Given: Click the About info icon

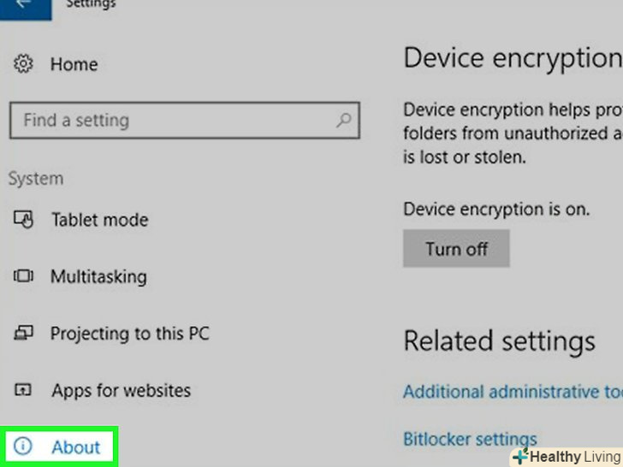Looking at the screenshot, I should pos(23,446).
